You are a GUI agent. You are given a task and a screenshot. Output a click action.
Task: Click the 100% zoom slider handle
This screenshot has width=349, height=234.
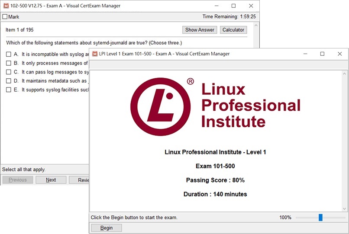320,218
